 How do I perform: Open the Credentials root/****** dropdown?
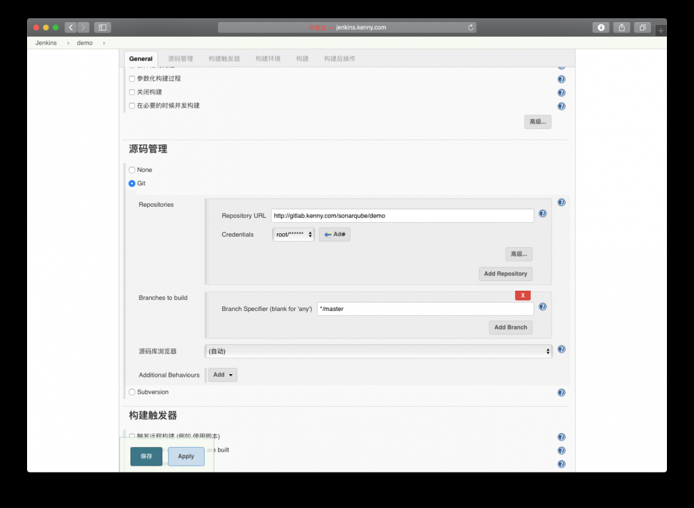pyautogui.click(x=293, y=234)
